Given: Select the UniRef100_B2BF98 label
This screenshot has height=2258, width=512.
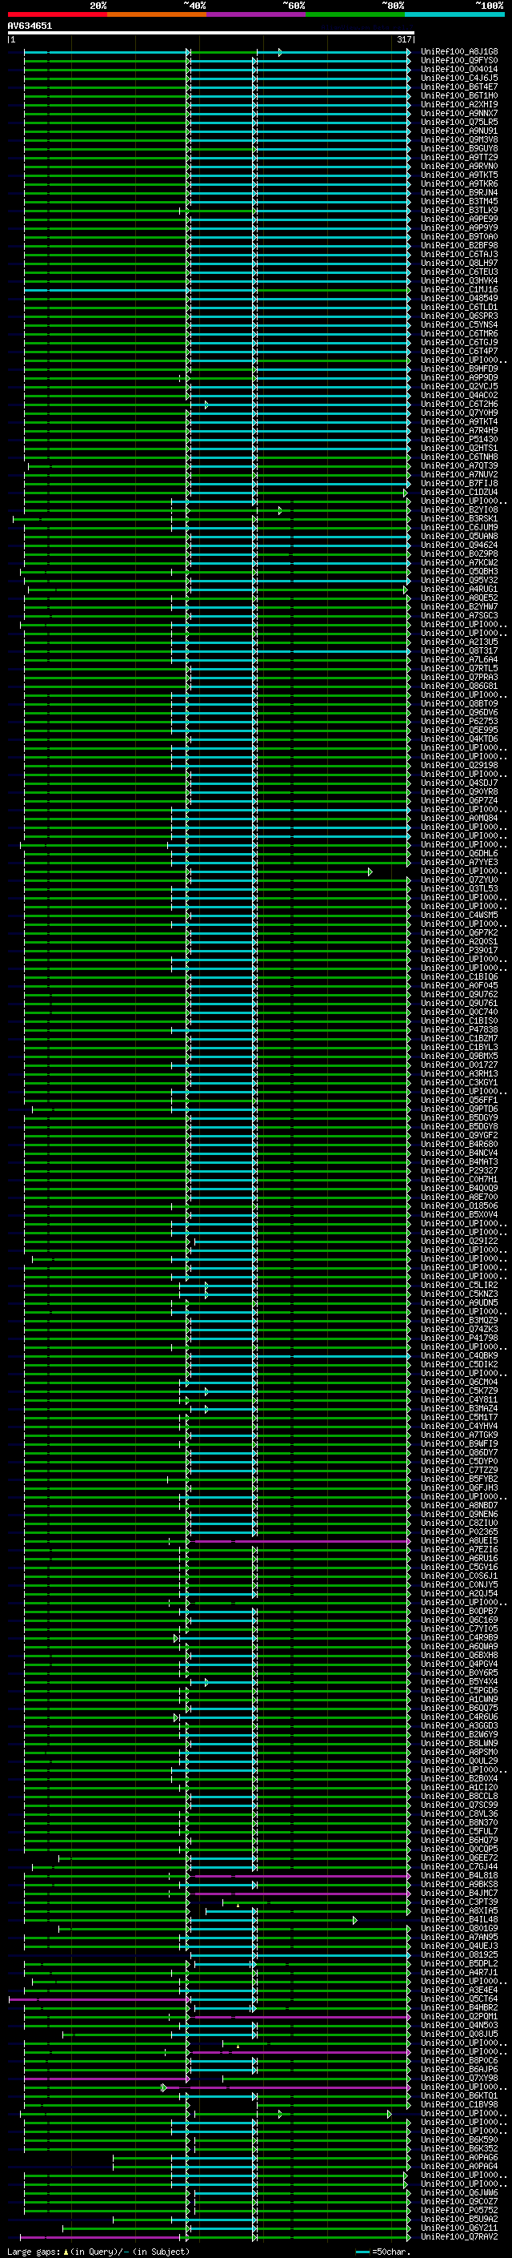Looking at the screenshot, I should [x=459, y=245].
